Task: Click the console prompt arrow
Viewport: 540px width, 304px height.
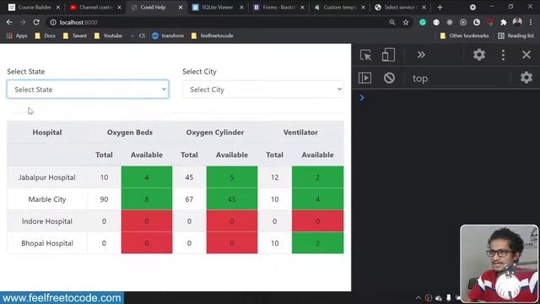Action: click(362, 98)
